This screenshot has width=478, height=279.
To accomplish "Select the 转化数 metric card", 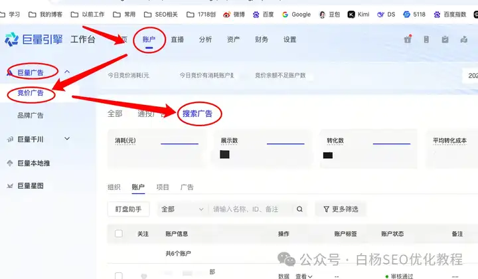I will pyautogui.click(x=368, y=149).
